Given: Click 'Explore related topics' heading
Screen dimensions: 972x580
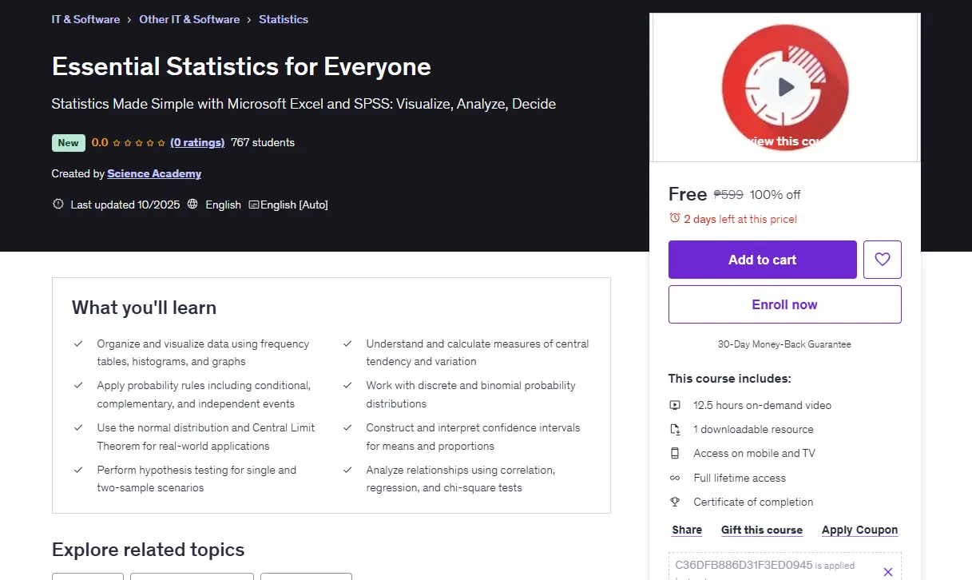Looking at the screenshot, I should pyautogui.click(x=149, y=550).
